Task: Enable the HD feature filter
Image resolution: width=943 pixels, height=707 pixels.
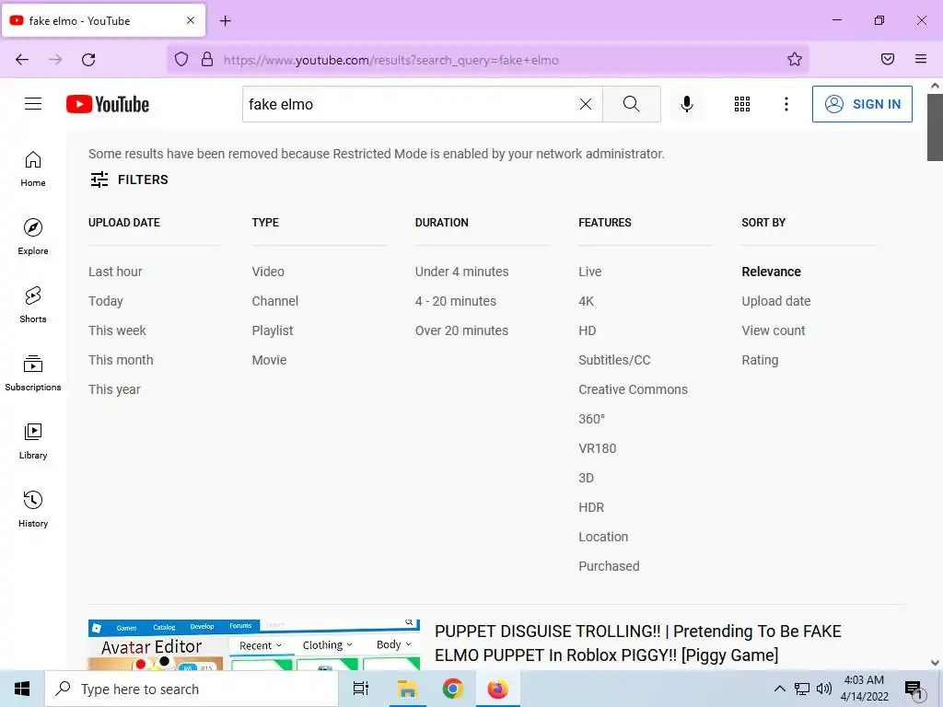Action: [588, 330]
